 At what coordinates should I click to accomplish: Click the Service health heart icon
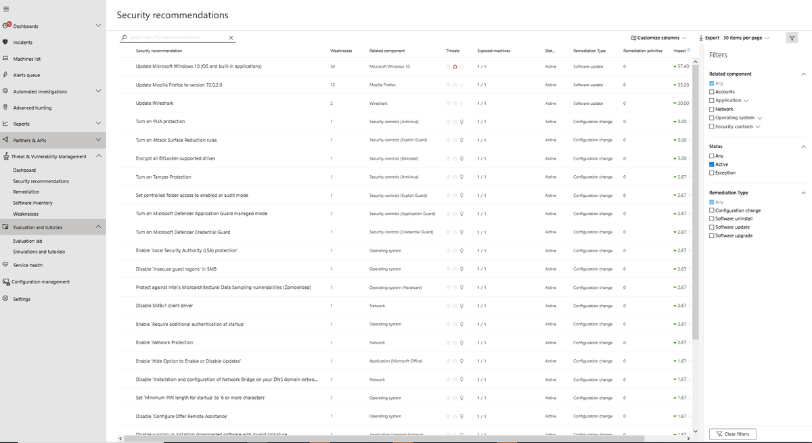click(5, 264)
